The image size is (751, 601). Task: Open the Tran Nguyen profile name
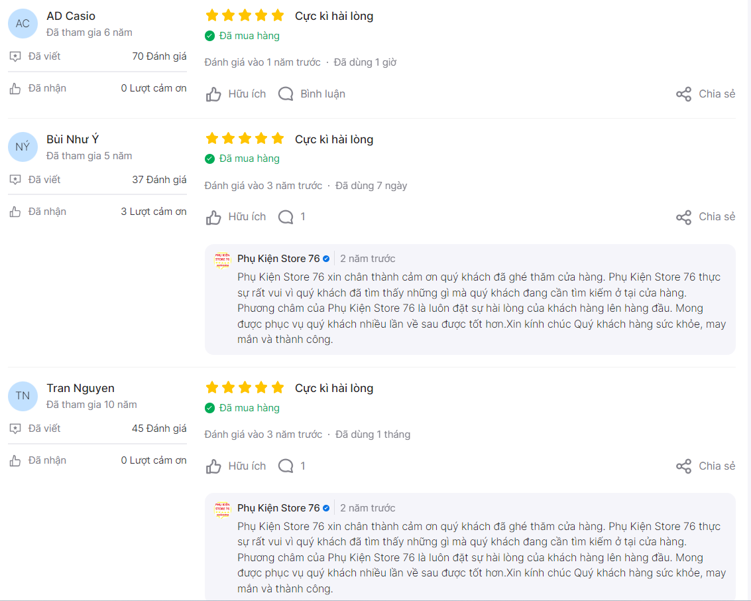[x=80, y=388]
